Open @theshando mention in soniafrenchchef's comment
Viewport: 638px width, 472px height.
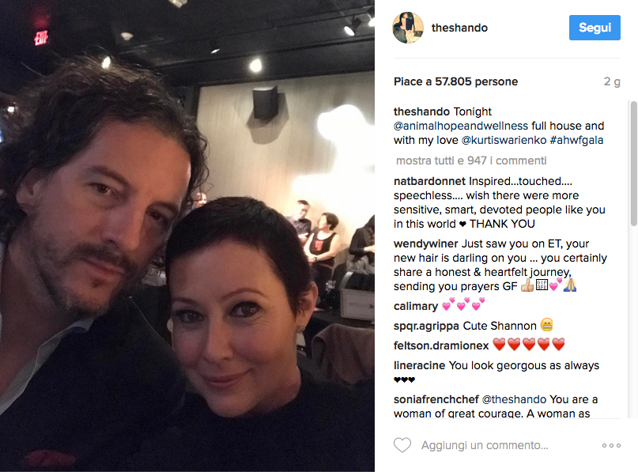click(514, 399)
